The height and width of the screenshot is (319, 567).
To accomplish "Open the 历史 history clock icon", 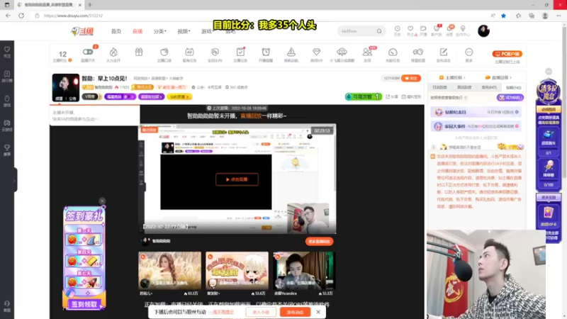I will (x=397, y=30).
